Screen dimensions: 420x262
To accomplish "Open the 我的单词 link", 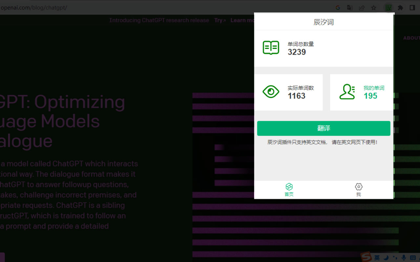I will [x=374, y=88].
